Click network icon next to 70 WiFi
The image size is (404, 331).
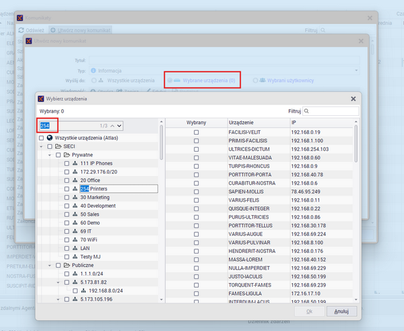pos(75,240)
